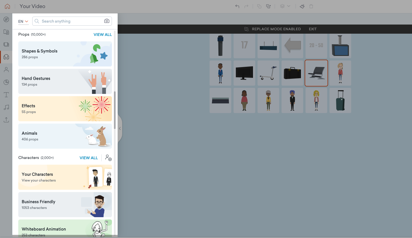Open the Text tool in sidebar
412x238 pixels.
pyautogui.click(x=6, y=95)
